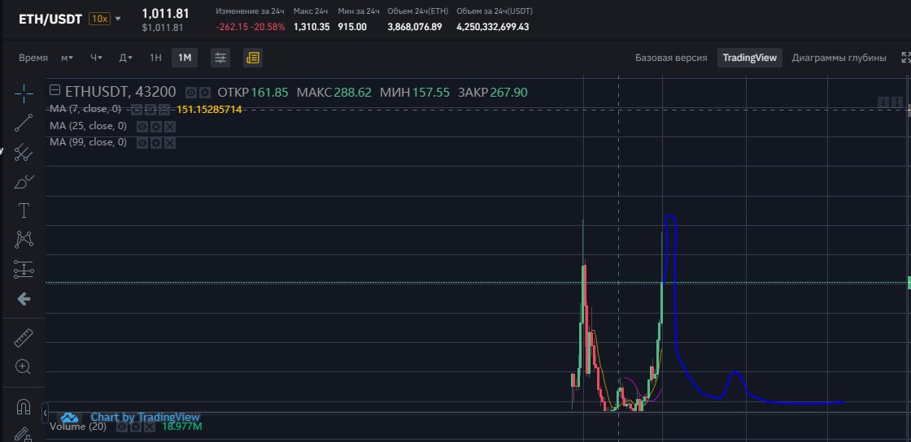
Task: Click the 3,868,076.89 ETH volume value
Action: 415,27
